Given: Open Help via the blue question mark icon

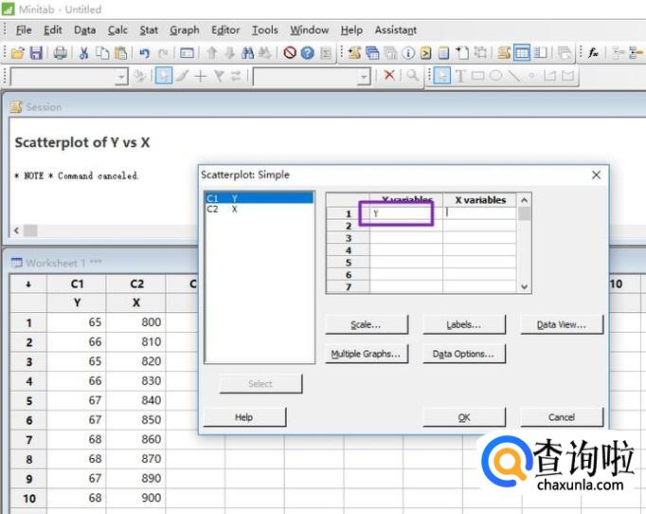Looking at the screenshot, I should (x=307, y=53).
